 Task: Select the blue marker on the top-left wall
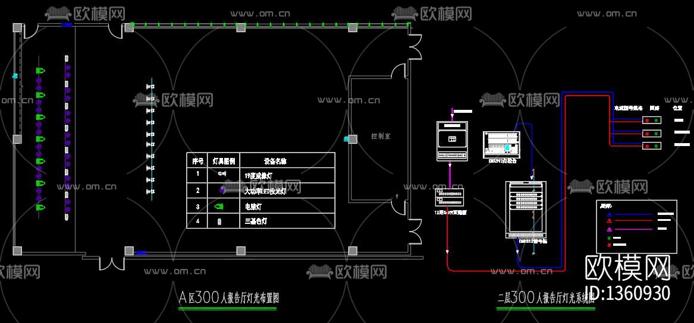[67, 25]
